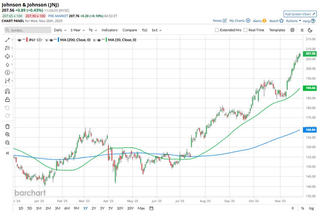Open the My Charts link

click(239, 21)
